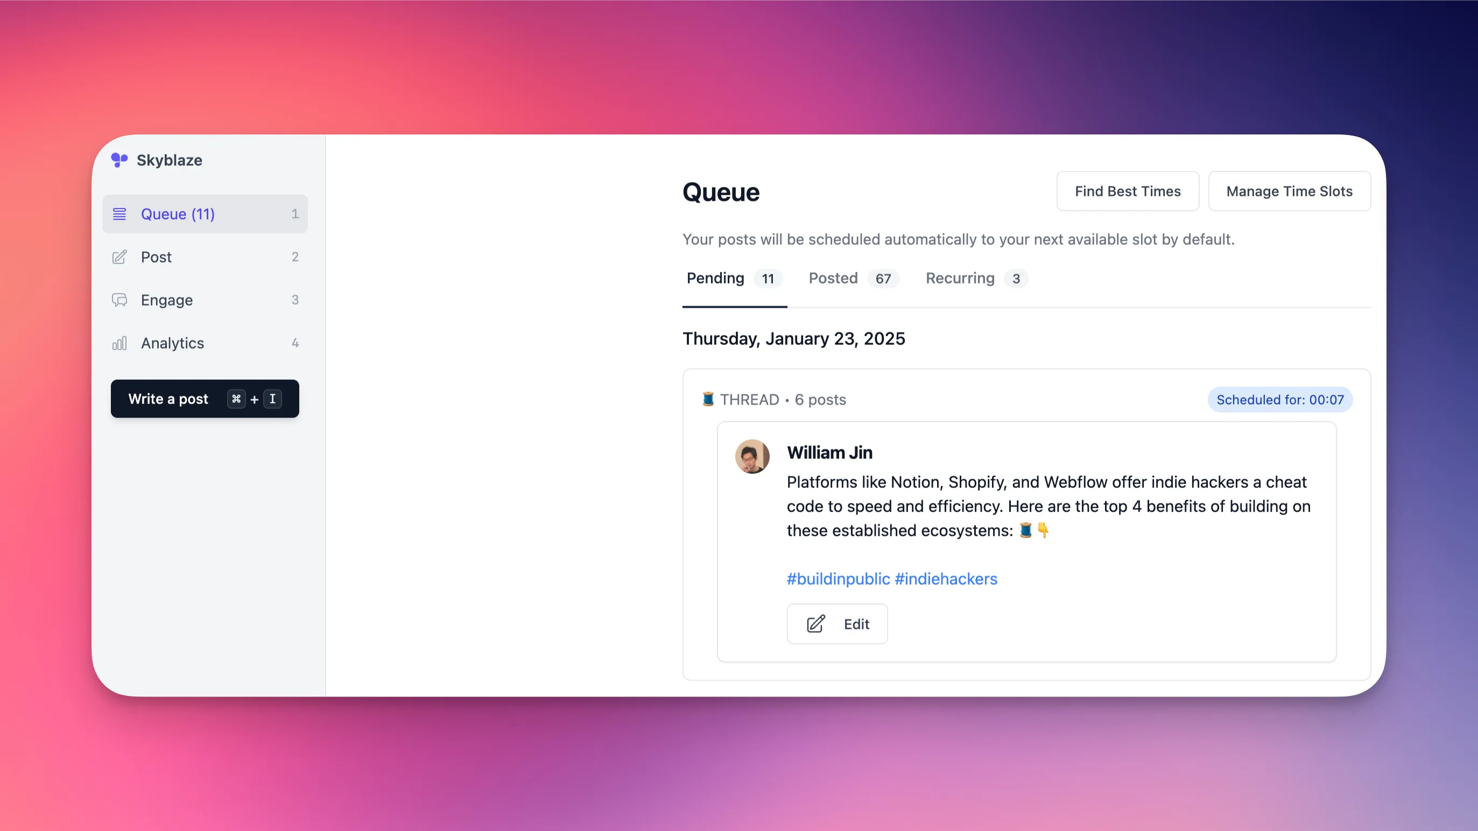
Task: Toggle Engage notification badge number 3
Action: coord(294,300)
